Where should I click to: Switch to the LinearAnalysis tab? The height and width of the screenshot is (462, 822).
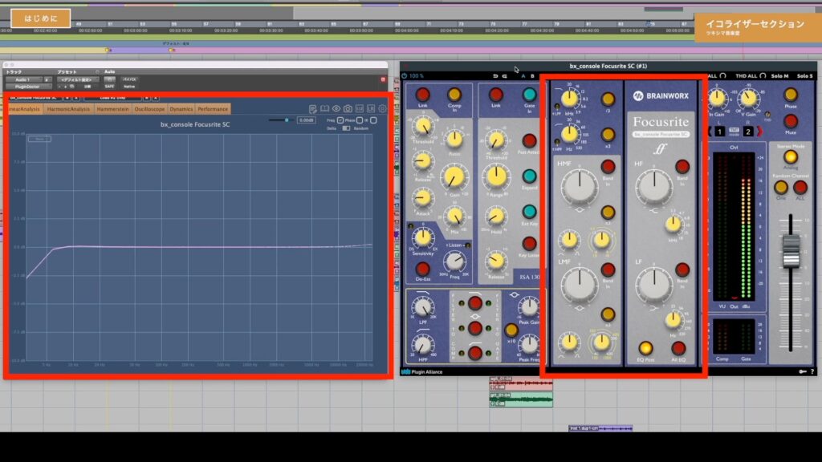24,109
